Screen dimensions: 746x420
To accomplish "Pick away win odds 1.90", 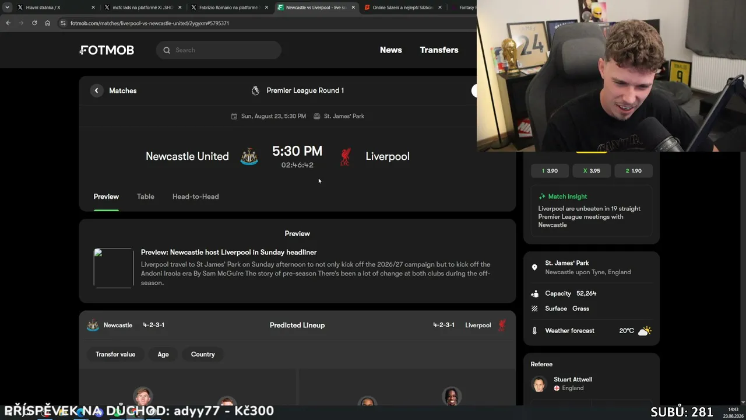I will coord(634,171).
